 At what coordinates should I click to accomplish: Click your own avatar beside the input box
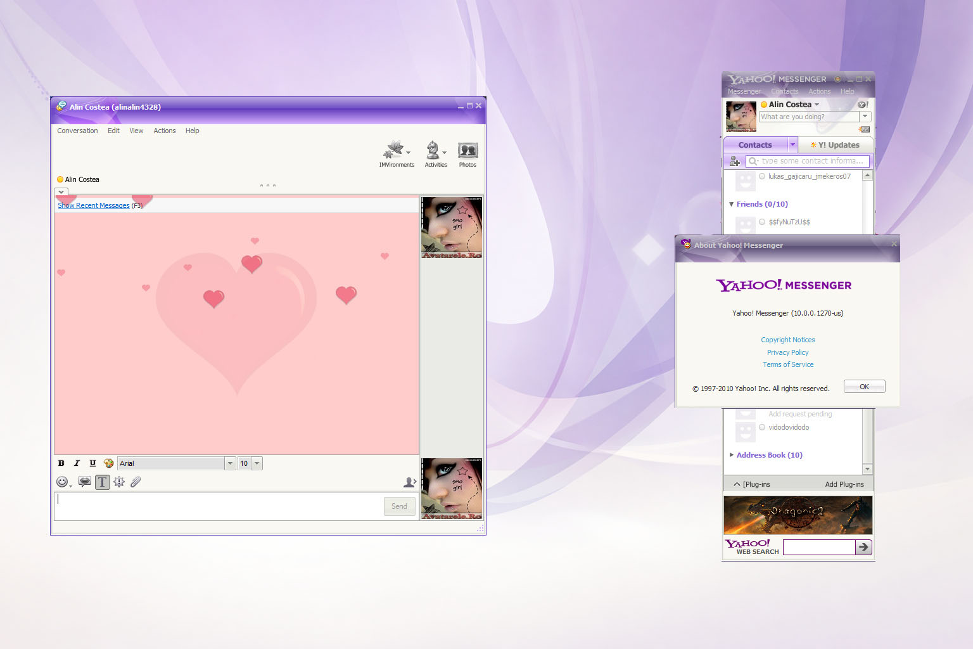coord(452,489)
